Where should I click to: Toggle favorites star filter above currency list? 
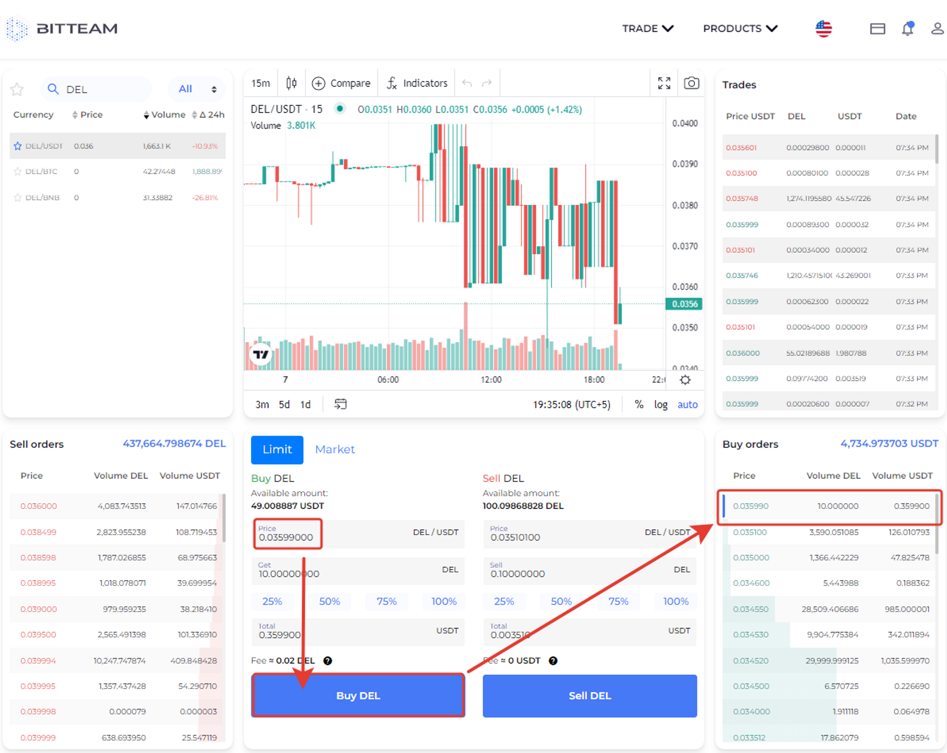17,89
